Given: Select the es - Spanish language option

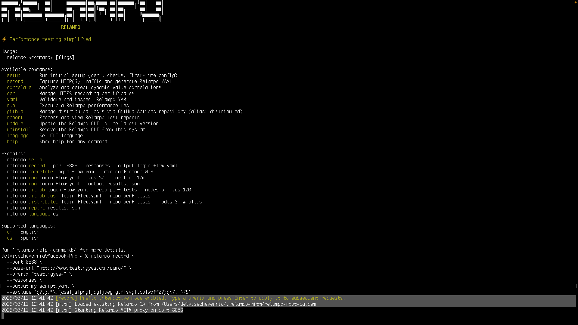Looking at the screenshot, I should [23, 238].
